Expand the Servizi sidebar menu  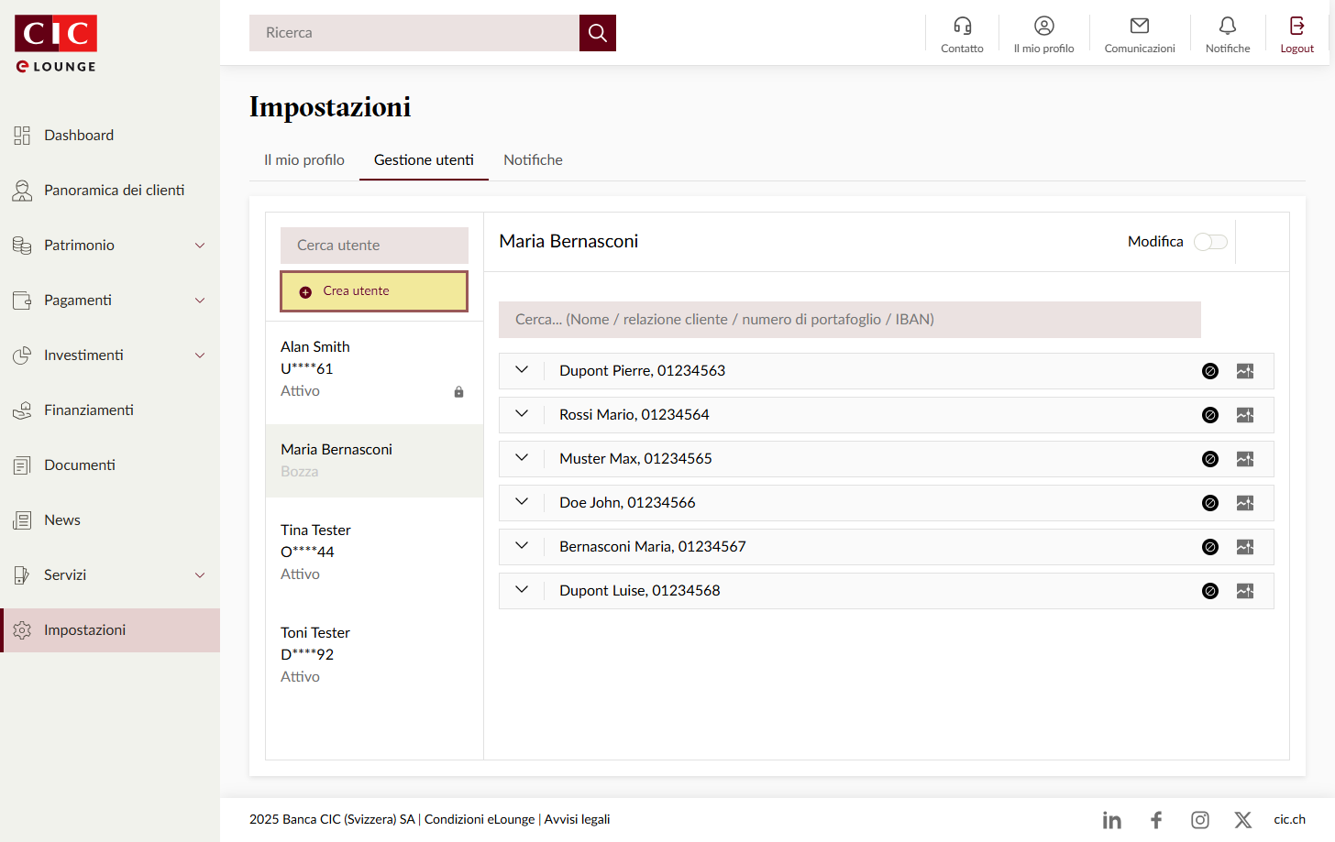click(x=200, y=575)
